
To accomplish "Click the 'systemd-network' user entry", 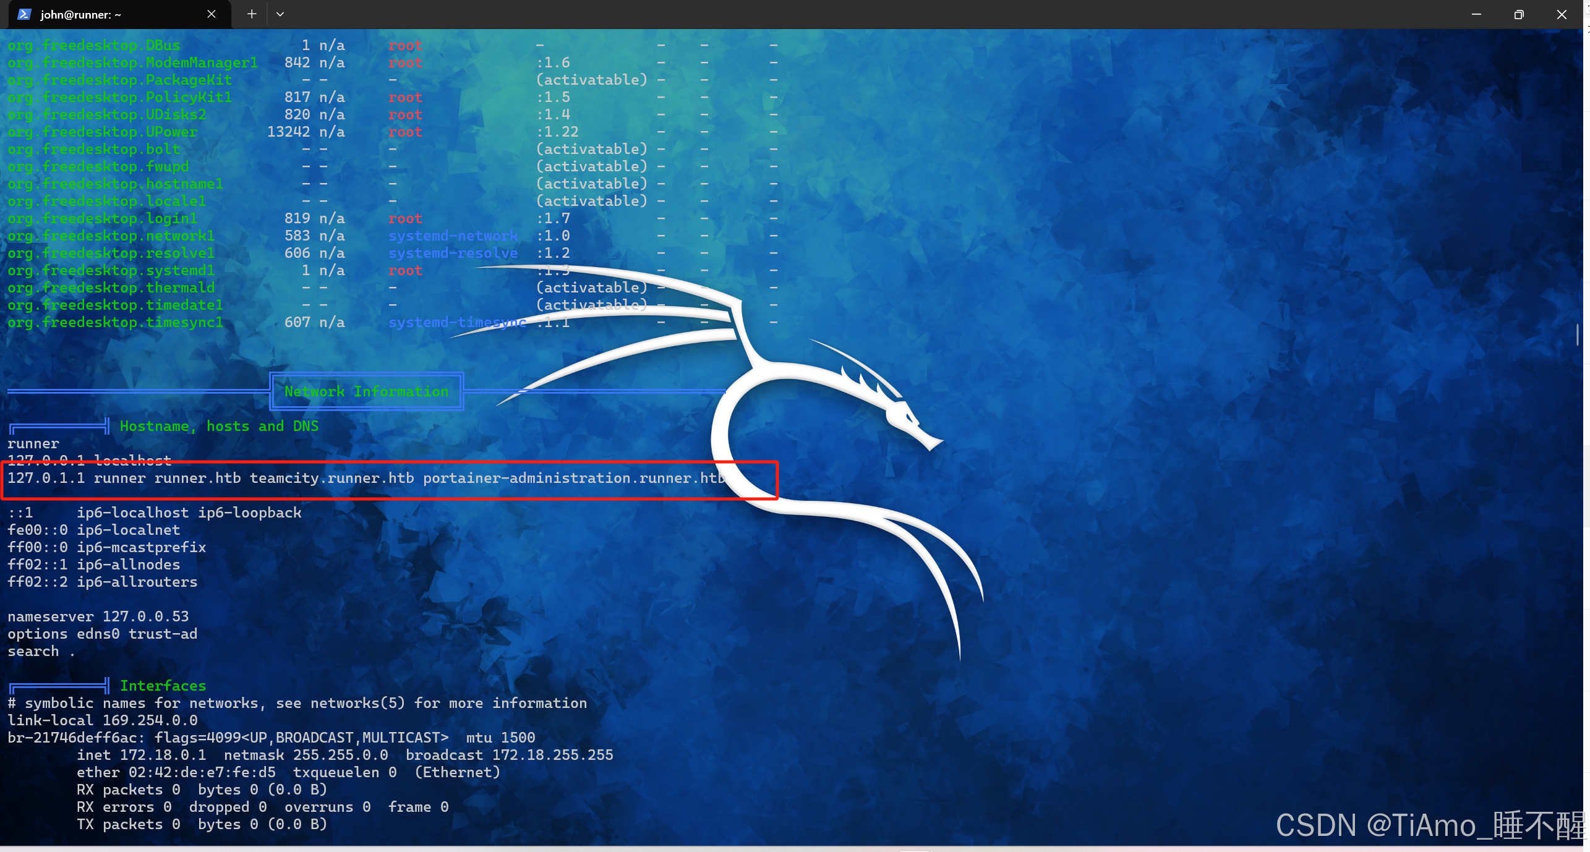I will click(x=453, y=236).
